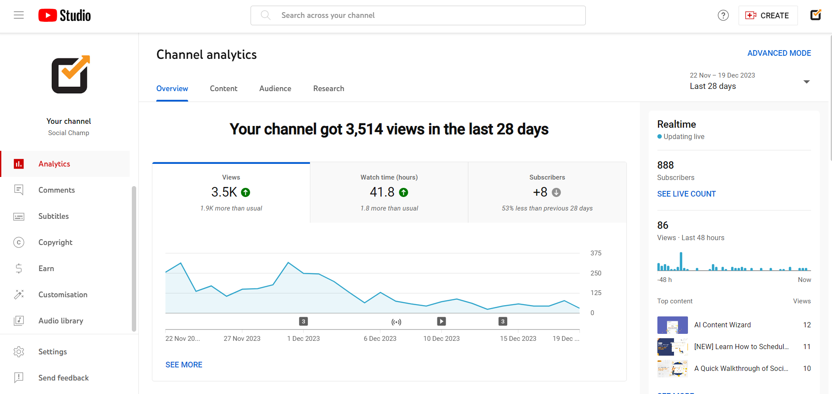Open the AI Content Wizard video thumbnail

pyautogui.click(x=672, y=325)
